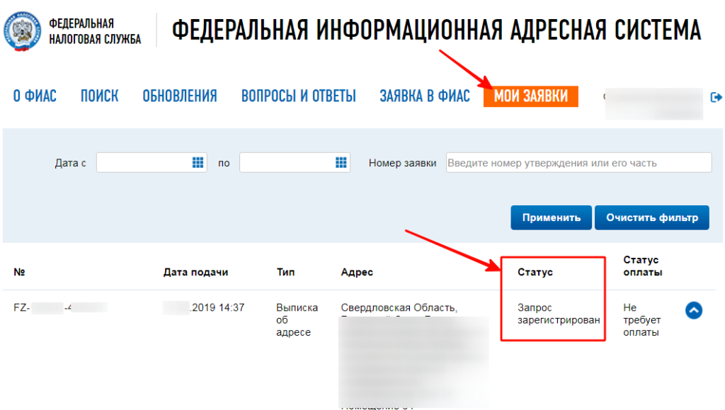The image size is (725, 410).
Task: Open calendar picker for 'по' date field
Action: pyautogui.click(x=341, y=163)
